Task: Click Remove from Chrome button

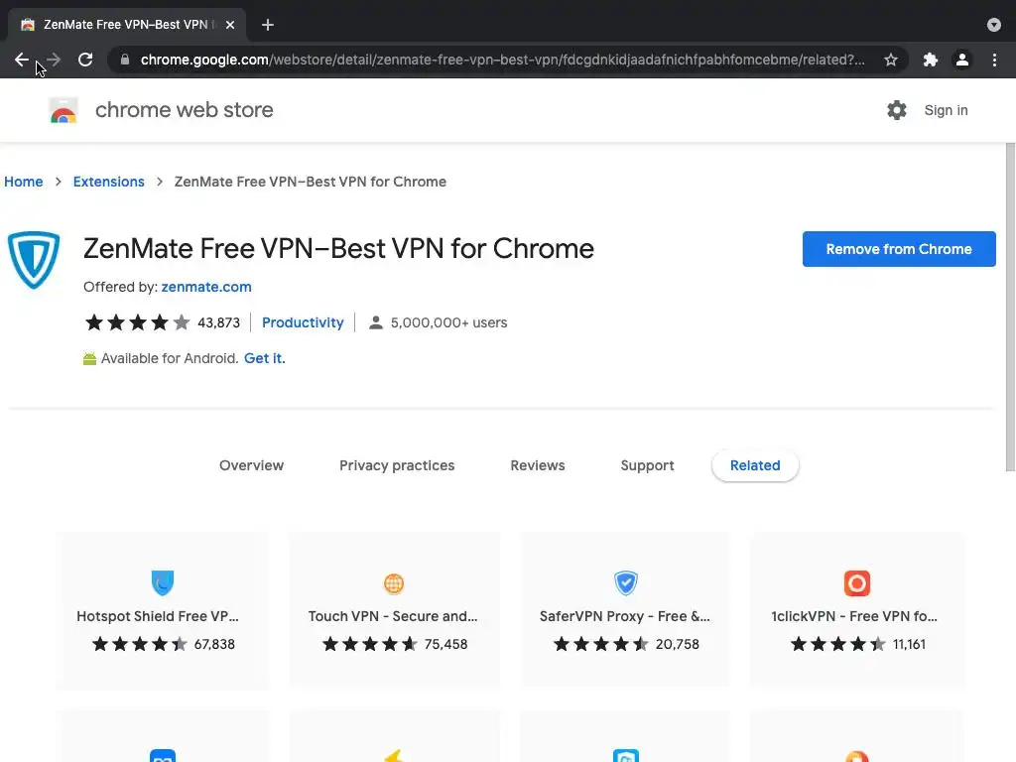Action: (899, 249)
